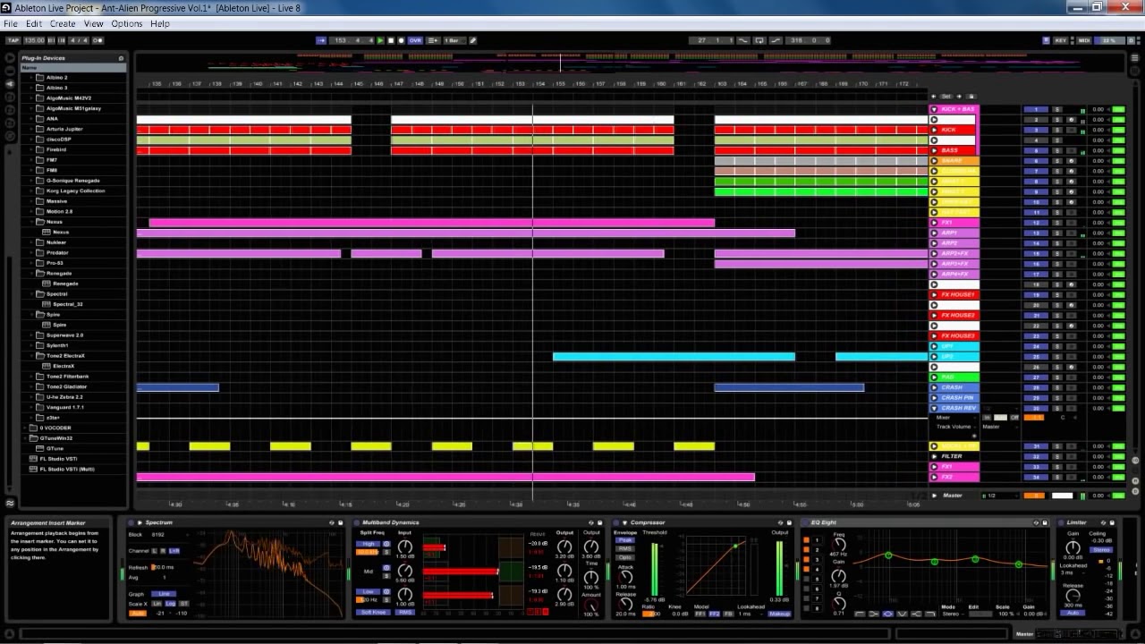Jump to next locator arrow
This screenshot has height=644, width=1145.
point(959,97)
